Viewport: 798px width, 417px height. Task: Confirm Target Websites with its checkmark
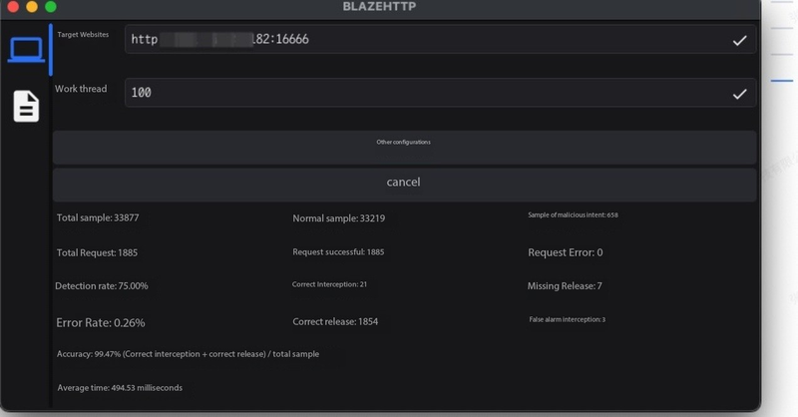coord(739,40)
